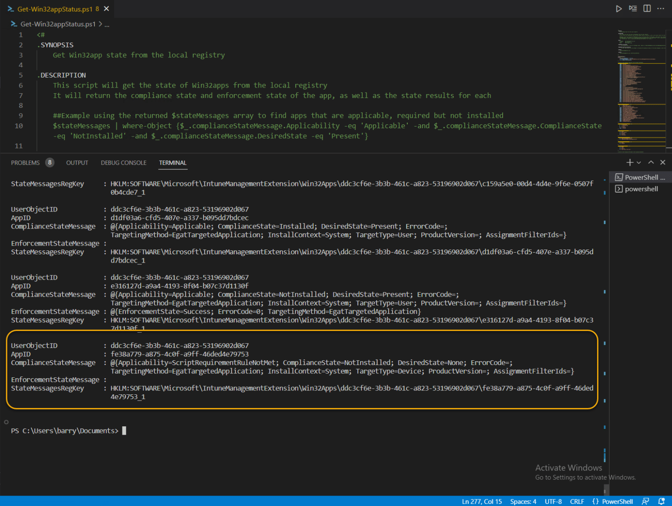Go to line using Ln 277, Col 15
This screenshot has height=506, width=672.
coord(482,501)
